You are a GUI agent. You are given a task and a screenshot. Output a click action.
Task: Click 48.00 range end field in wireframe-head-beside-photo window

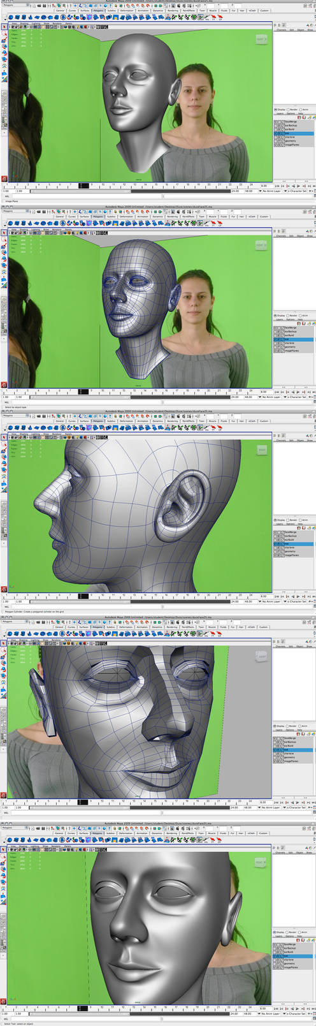[248, 396]
